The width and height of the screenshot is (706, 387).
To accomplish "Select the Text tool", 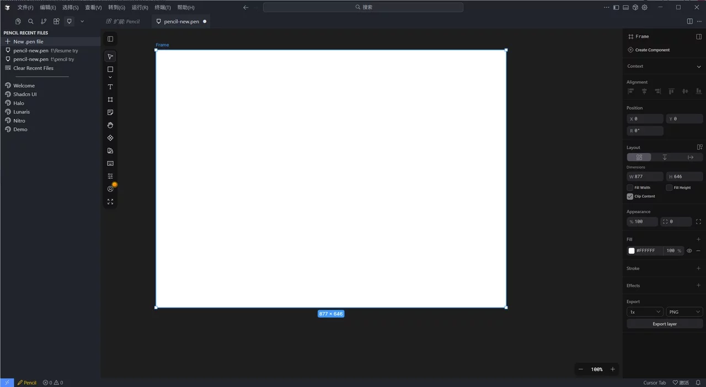I will (110, 87).
